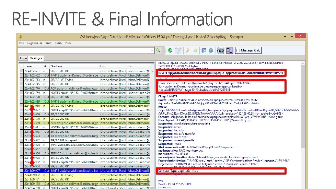Image resolution: width=336 pixels, height=189 pixels.
Task: Click the funnel filter icon
Action: click(178, 50)
